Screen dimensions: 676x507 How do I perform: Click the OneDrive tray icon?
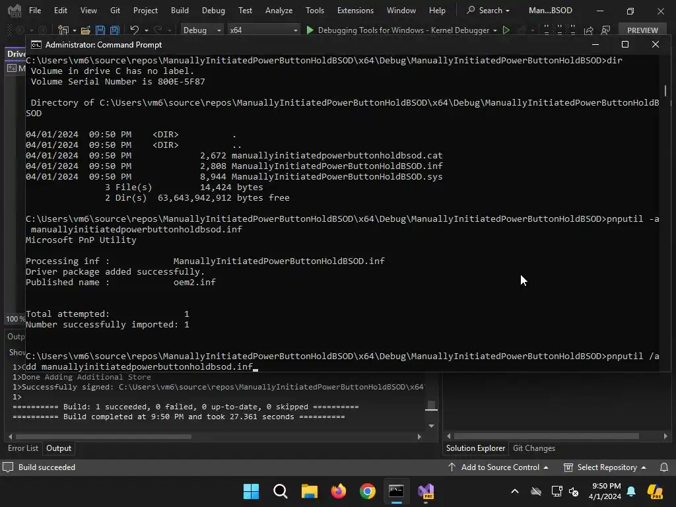tap(536, 491)
